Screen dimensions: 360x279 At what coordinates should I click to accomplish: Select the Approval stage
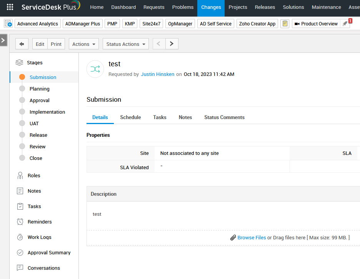tap(40, 100)
